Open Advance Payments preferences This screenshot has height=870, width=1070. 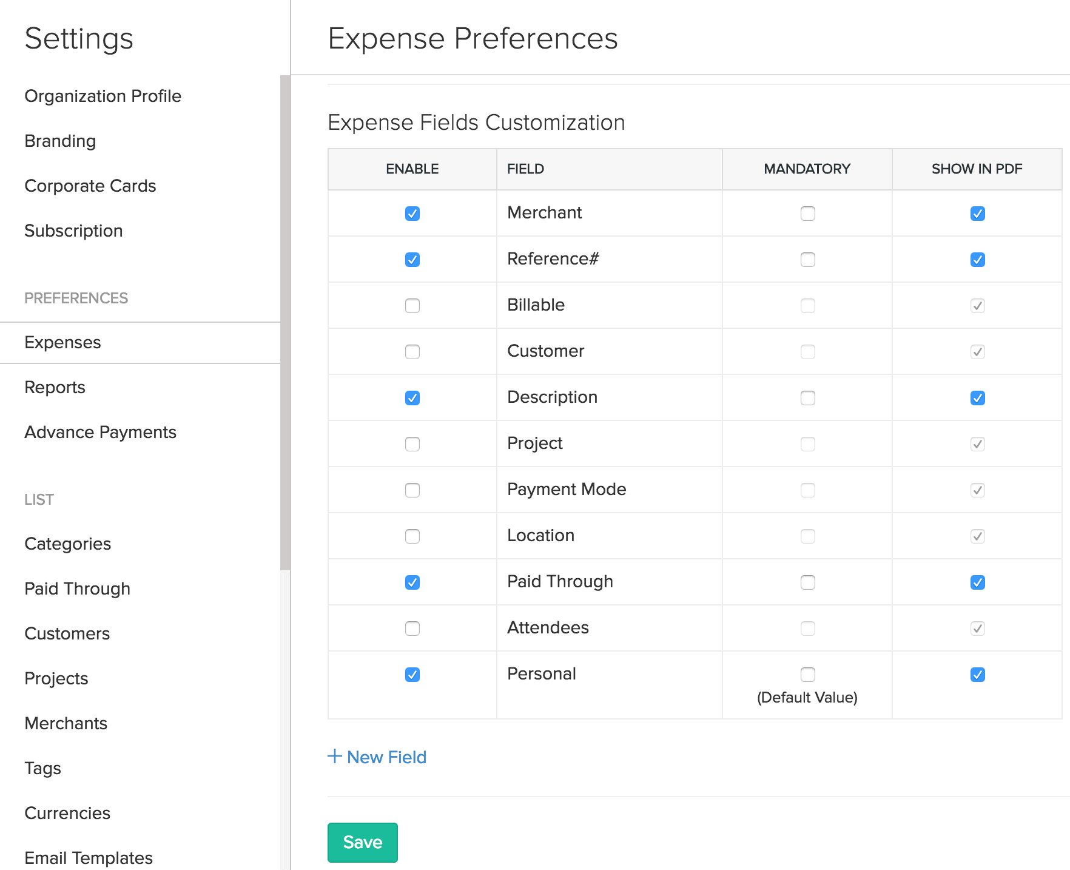100,432
